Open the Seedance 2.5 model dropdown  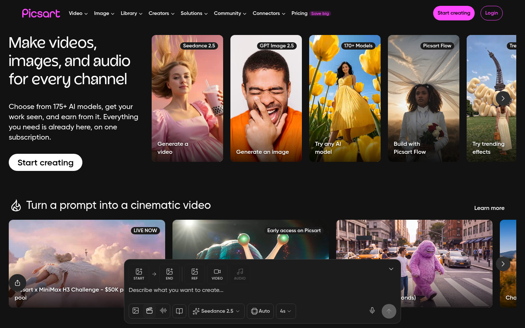pos(217,311)
